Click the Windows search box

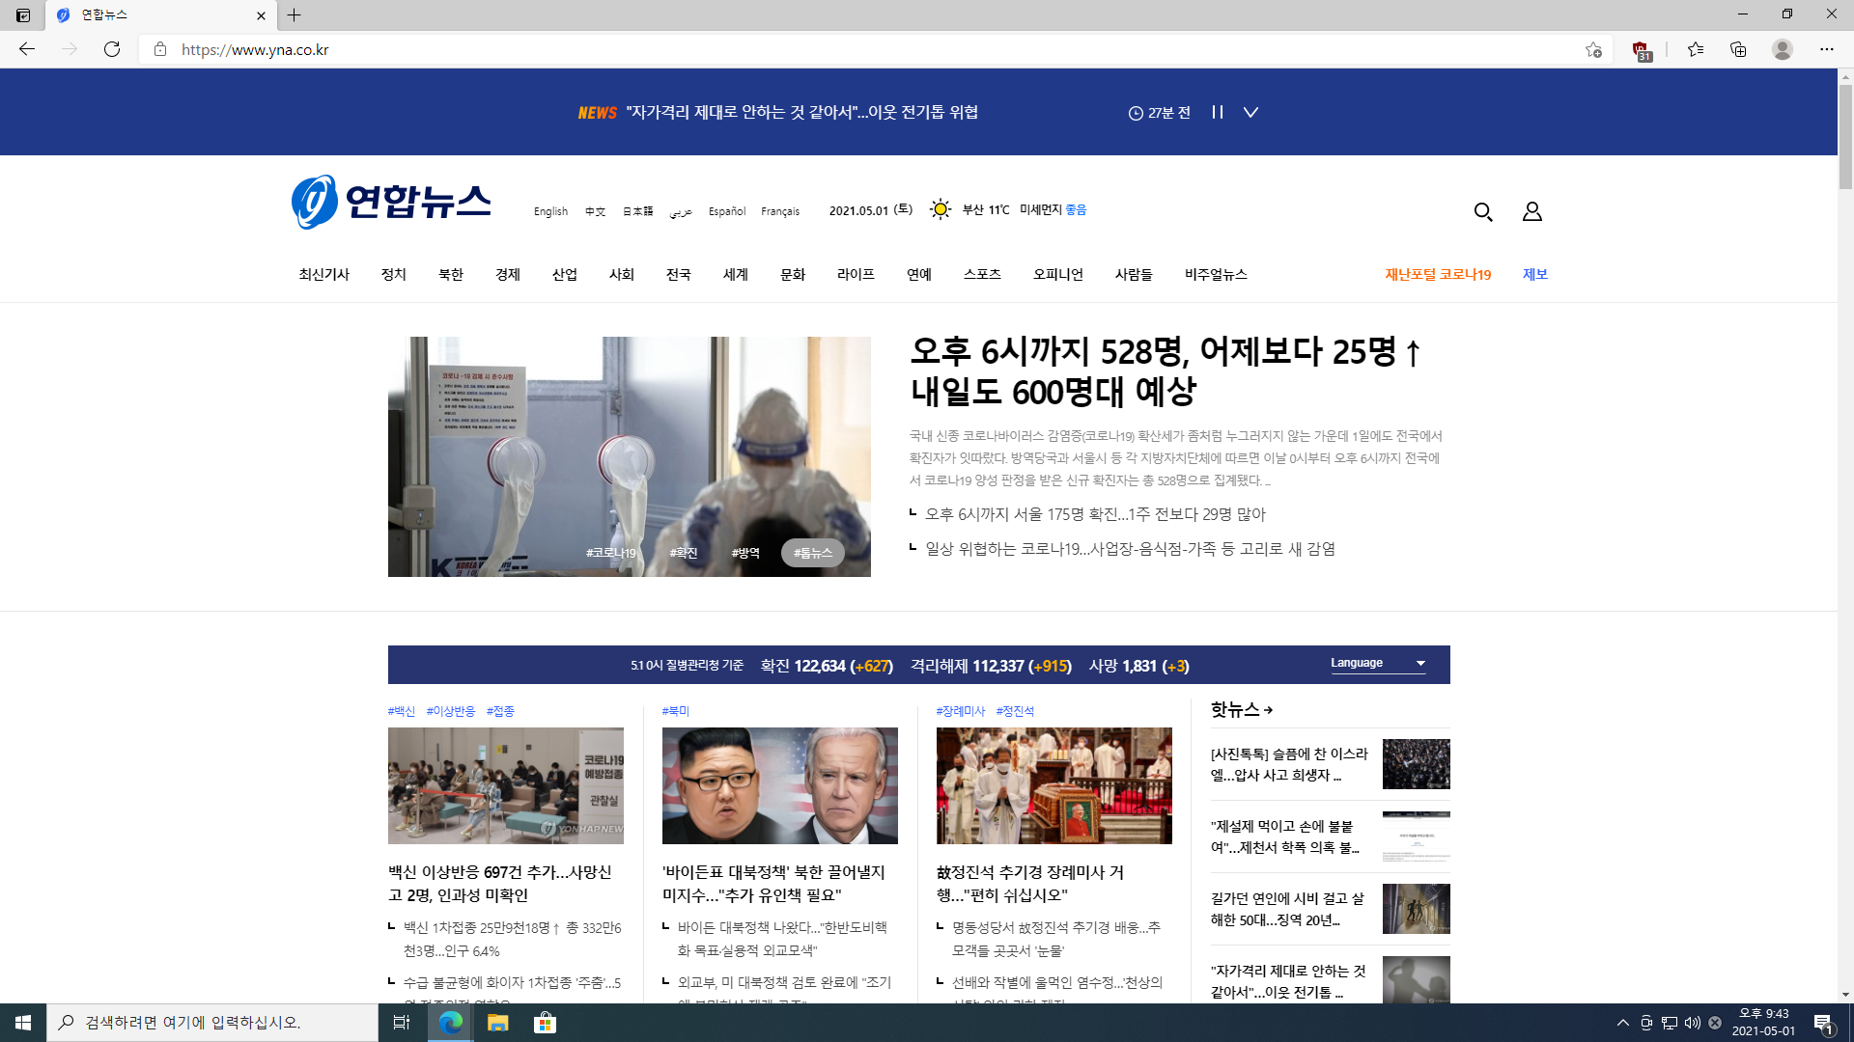212,1023
